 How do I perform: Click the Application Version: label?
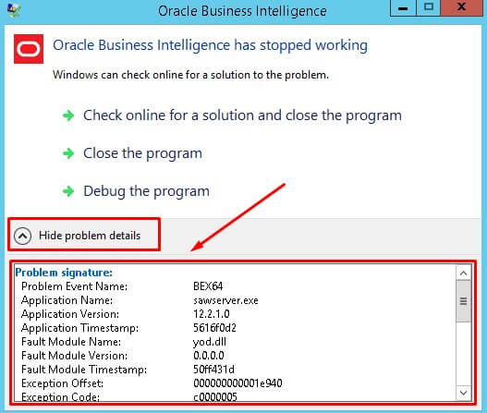[70, 314]
